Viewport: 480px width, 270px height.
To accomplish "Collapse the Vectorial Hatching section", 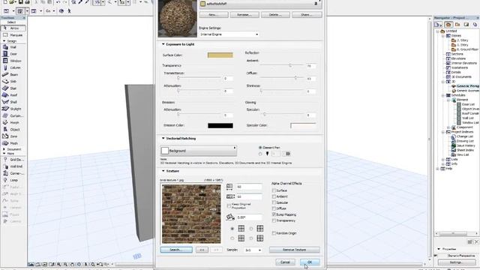I will 163,138.
